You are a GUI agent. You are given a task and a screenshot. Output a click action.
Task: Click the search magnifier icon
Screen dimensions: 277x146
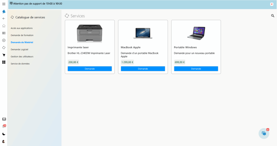273,16
